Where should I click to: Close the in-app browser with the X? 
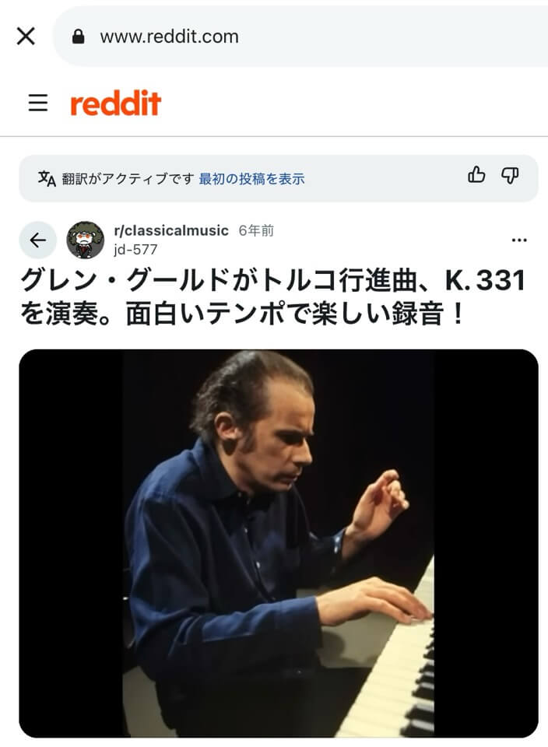coord(26,37)
